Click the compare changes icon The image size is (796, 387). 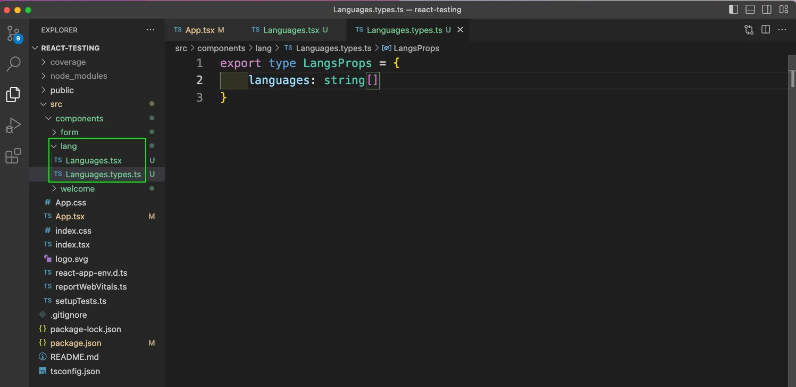point(749,30)
